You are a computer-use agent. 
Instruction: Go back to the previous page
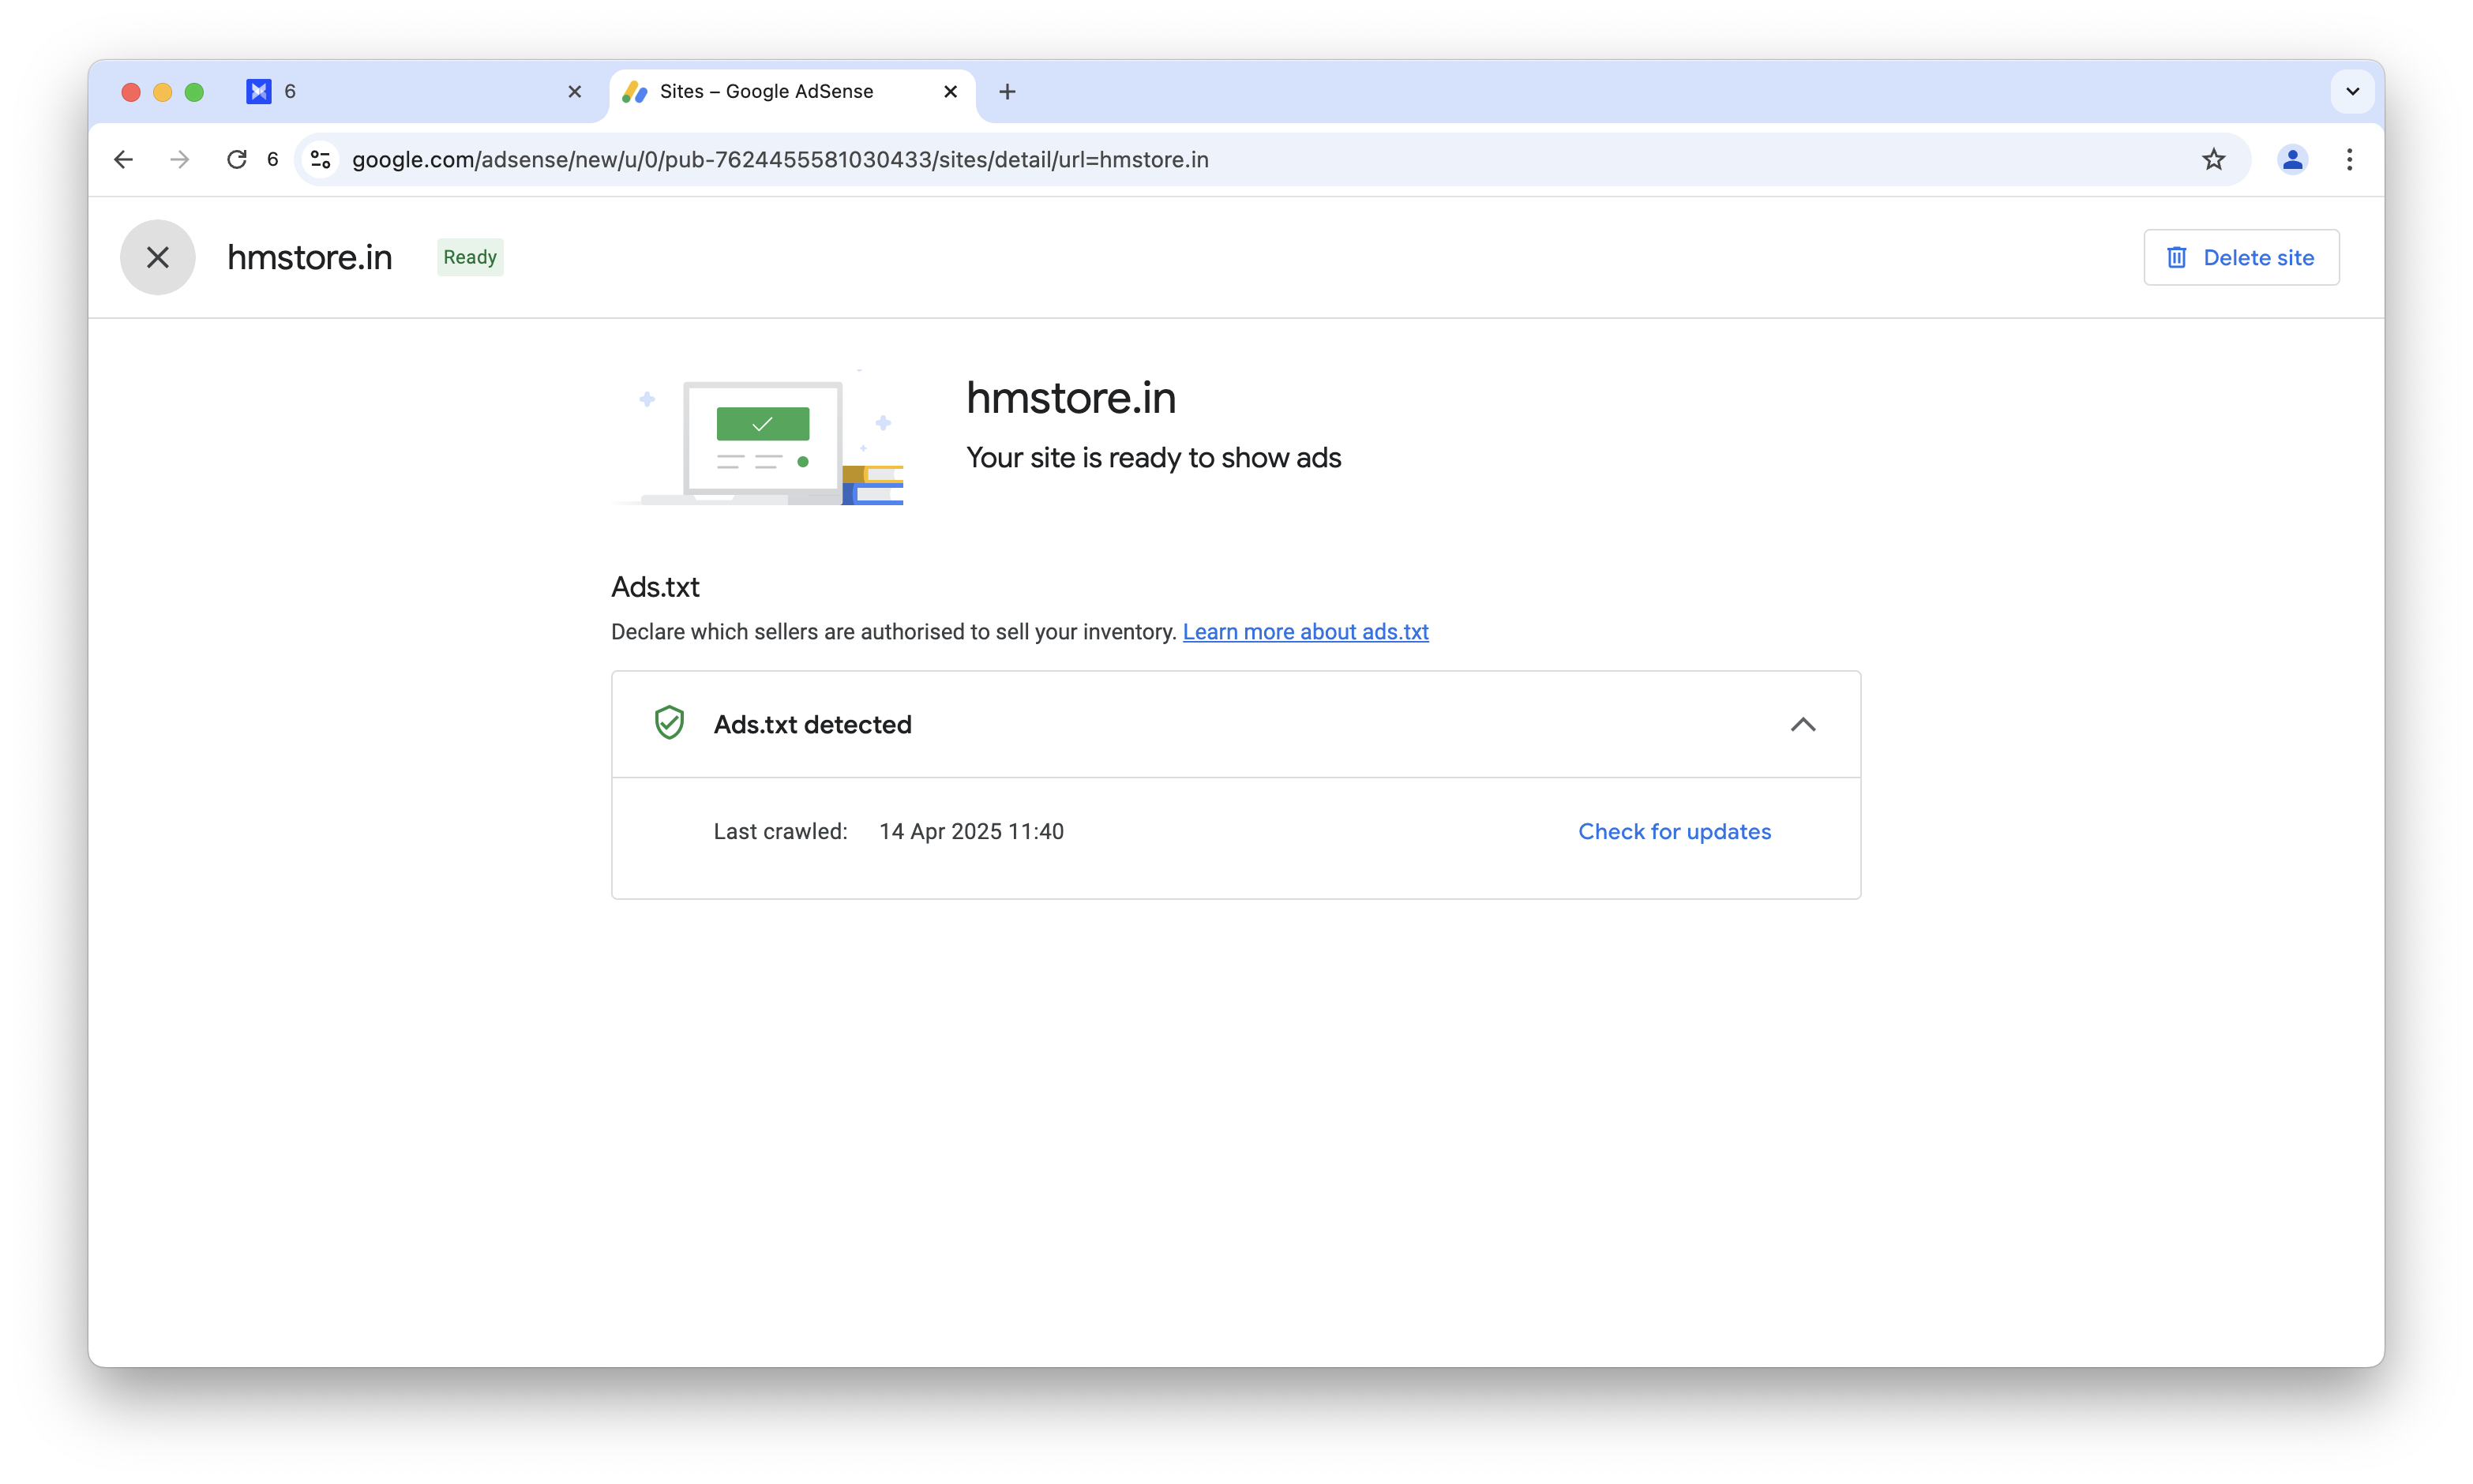tap(123, 160)
